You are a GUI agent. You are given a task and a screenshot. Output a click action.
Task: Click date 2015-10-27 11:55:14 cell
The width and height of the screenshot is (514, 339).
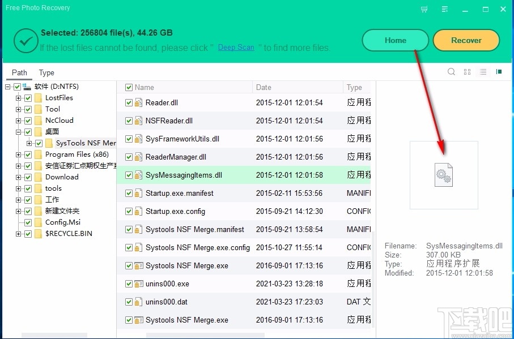(289, 248)
